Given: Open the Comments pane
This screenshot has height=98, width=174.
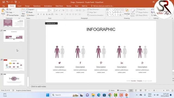Looking at the screenshot, I should [122, 90].
